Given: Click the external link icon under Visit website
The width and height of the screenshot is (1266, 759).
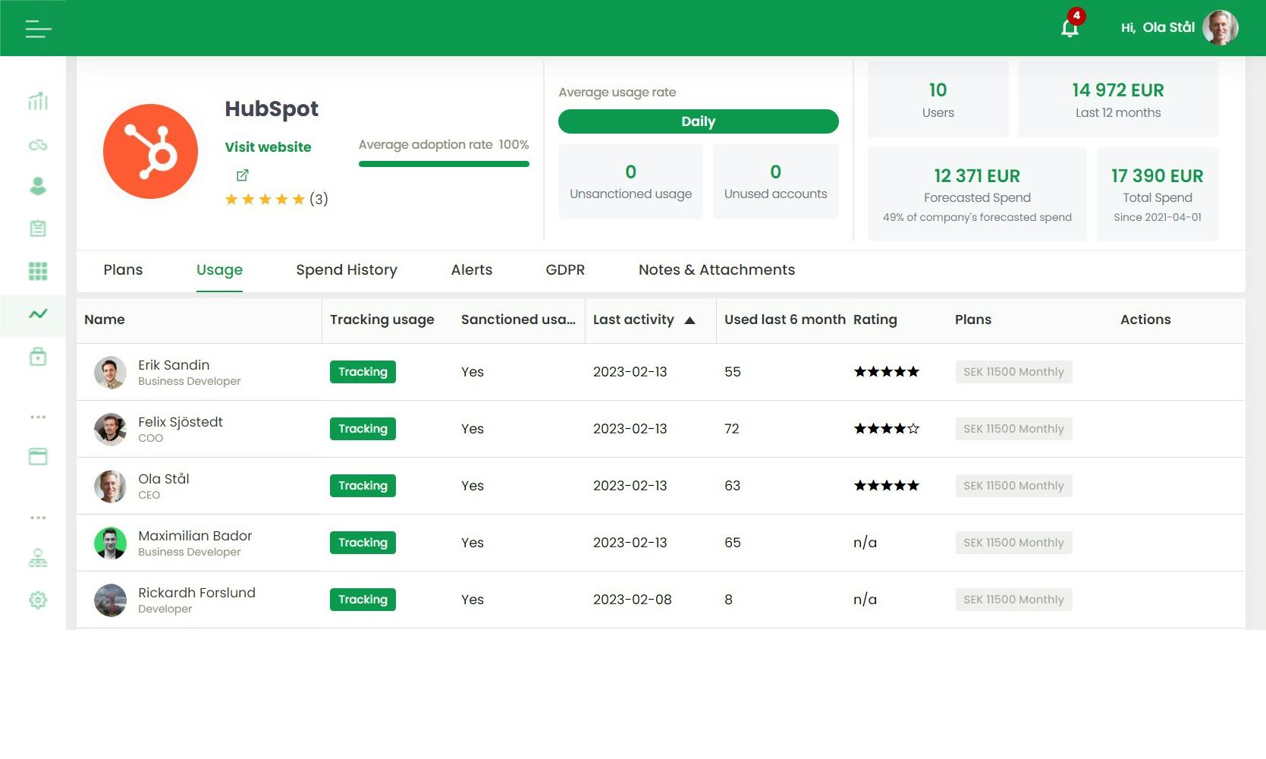Looking at the screenshot, I should tap(242, 175).
